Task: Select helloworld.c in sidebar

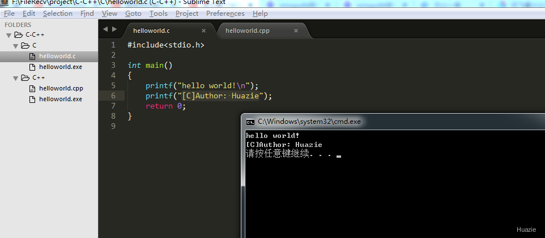Action: click(x=49, y=56)
